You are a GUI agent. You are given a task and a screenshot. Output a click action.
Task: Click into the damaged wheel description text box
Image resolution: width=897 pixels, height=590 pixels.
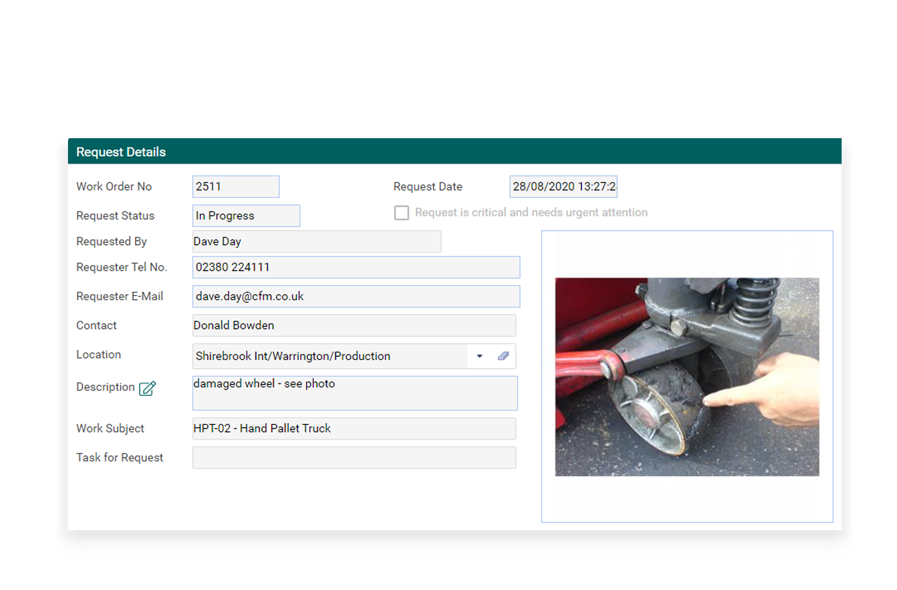(354, 393)
